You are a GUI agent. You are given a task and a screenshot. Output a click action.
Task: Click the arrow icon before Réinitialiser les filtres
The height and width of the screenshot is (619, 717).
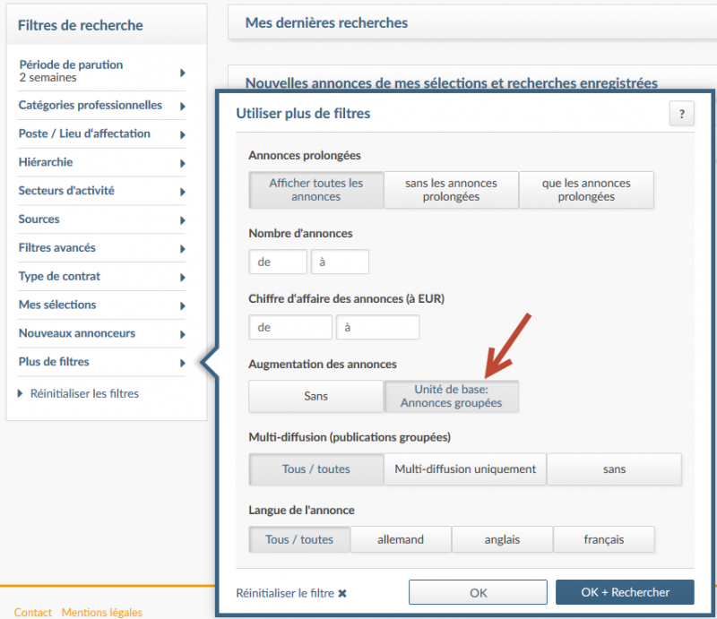[x=22, y=393]
